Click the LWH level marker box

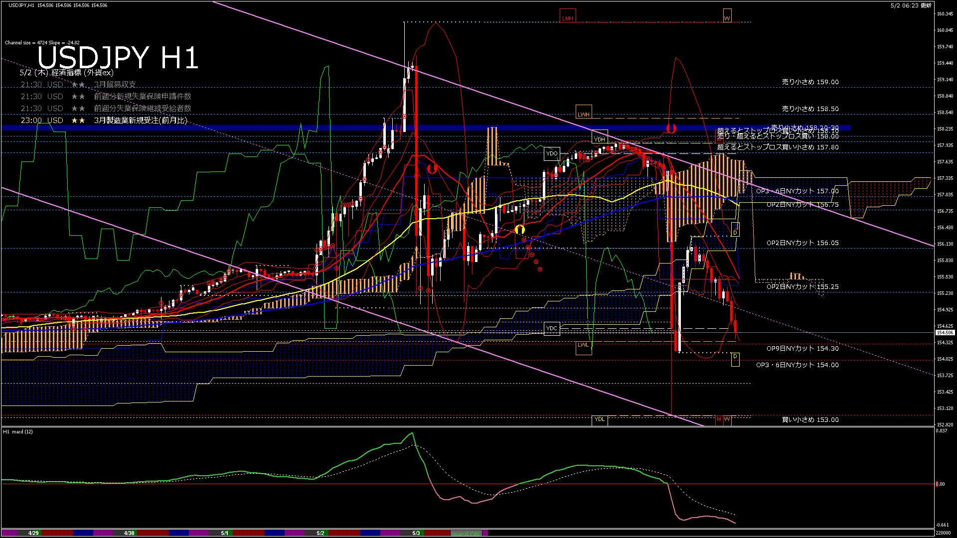(x=584, y=112)
